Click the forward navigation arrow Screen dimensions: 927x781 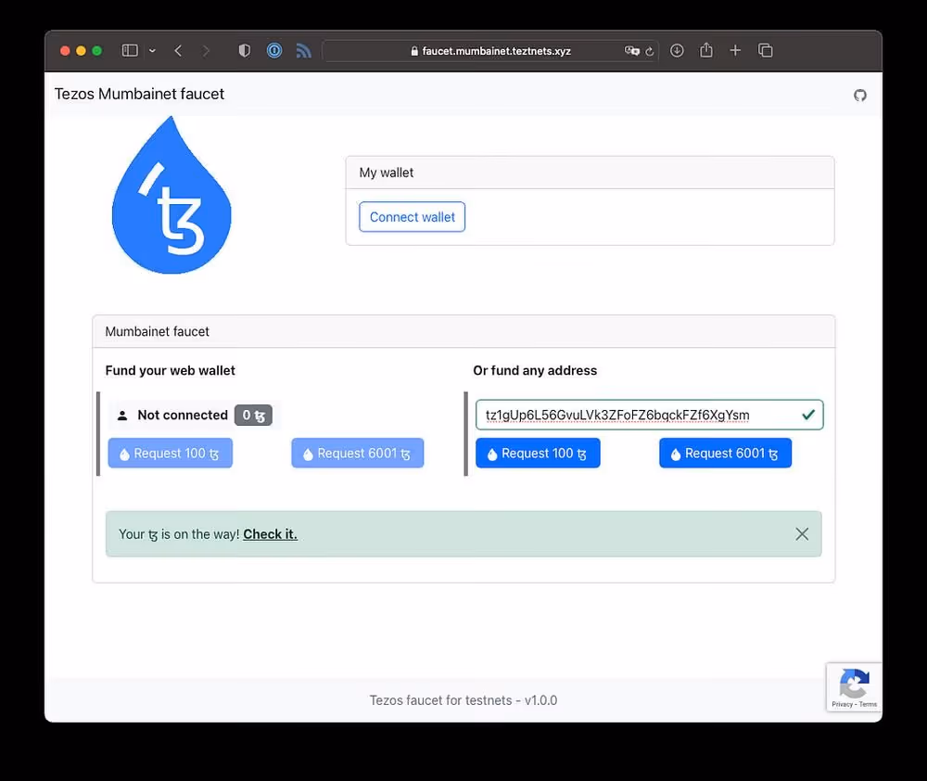click(x=204, y=50)
